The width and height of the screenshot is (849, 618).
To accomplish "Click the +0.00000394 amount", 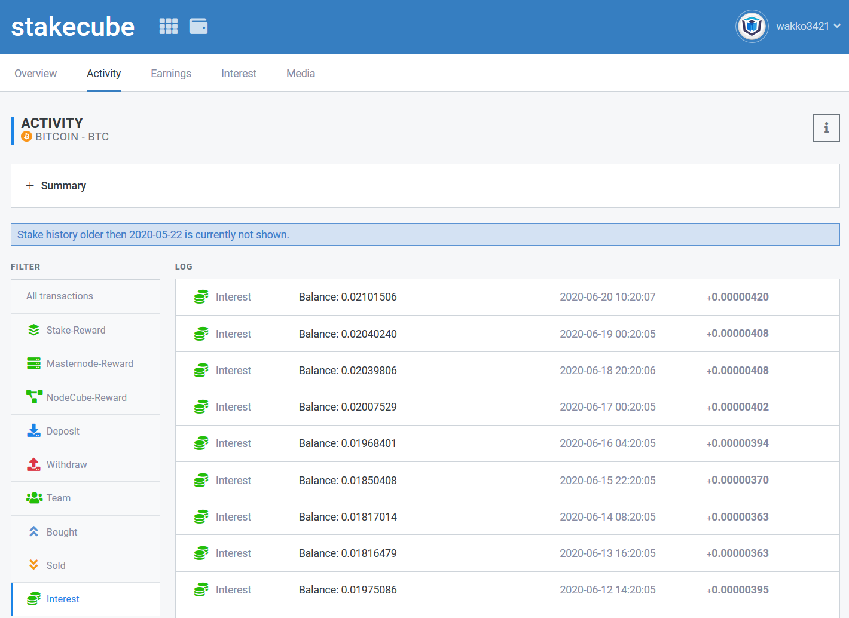I will click(x=738, y=443).
